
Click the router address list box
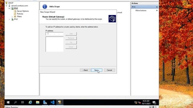click(x=55, y=44)
